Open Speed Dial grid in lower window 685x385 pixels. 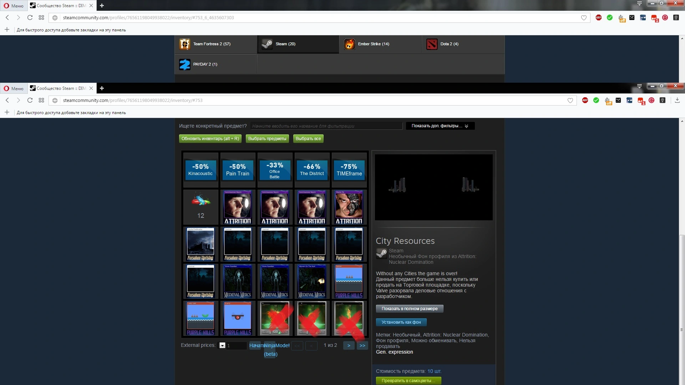pyautogui.click(x=41, y=101)
